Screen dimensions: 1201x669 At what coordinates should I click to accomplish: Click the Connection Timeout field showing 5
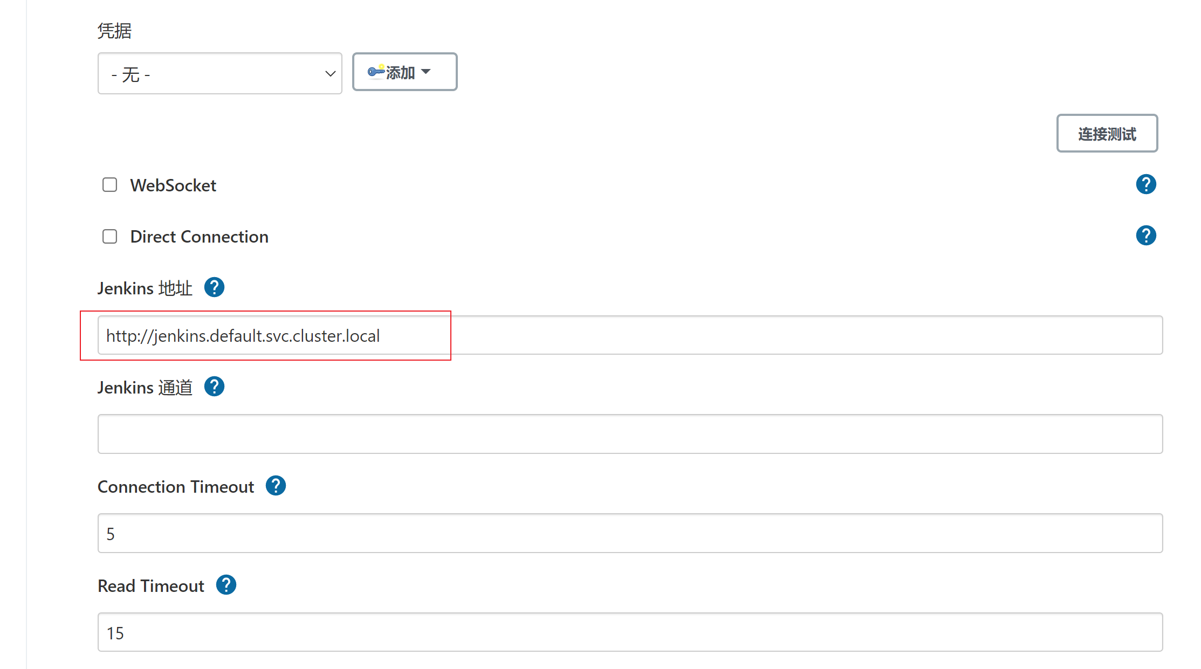(629, 533)
